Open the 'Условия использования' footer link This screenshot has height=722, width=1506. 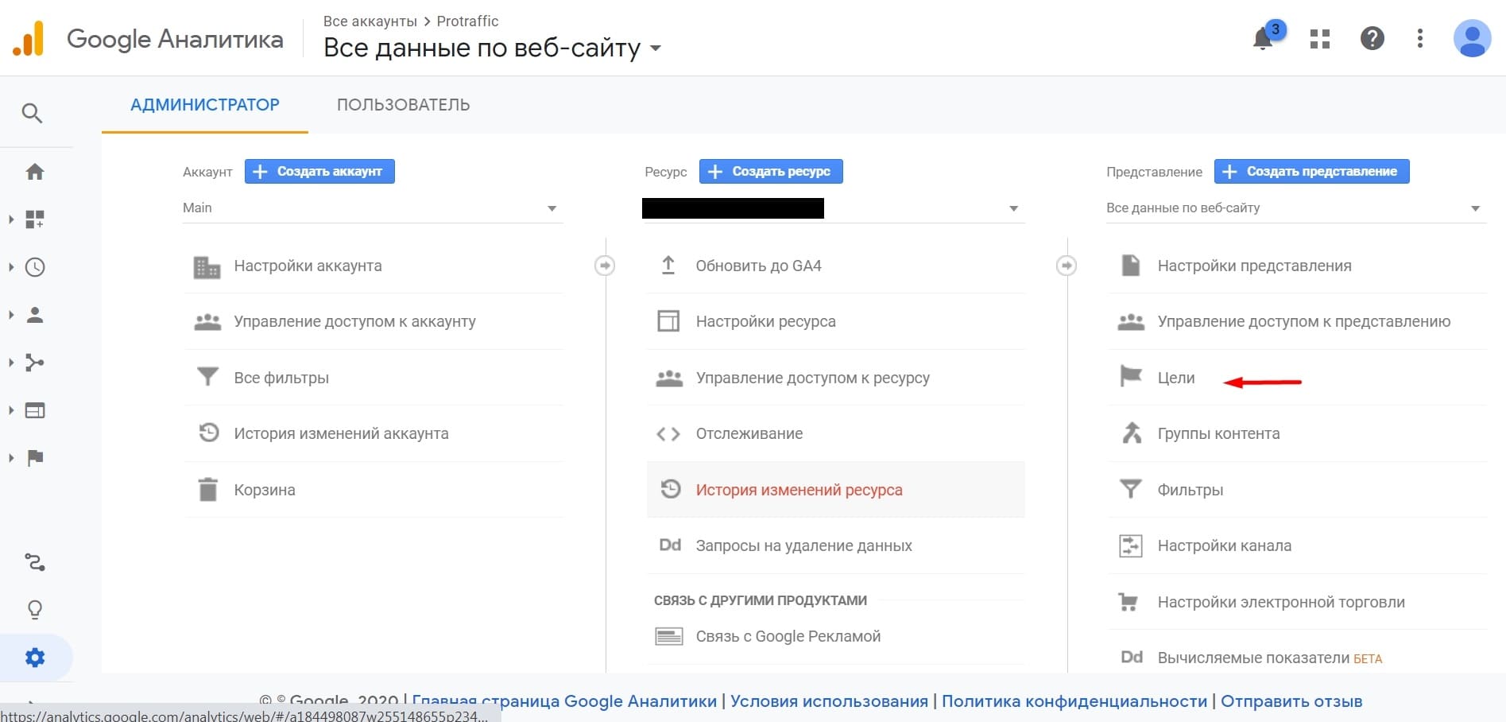pos(829,701)
